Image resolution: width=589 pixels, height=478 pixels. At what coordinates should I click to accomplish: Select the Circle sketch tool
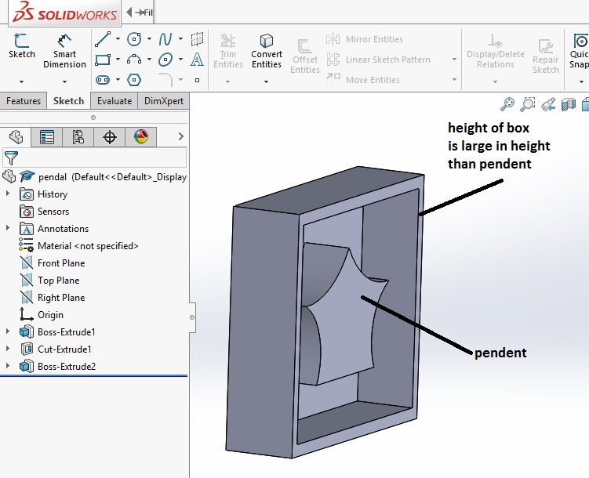(134, 39)
